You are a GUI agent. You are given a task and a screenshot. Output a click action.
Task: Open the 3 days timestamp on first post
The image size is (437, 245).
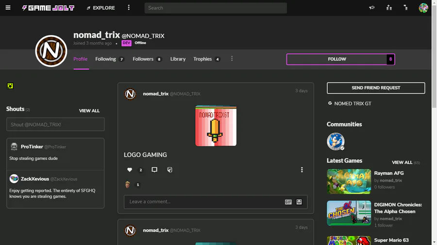point(301,91)
